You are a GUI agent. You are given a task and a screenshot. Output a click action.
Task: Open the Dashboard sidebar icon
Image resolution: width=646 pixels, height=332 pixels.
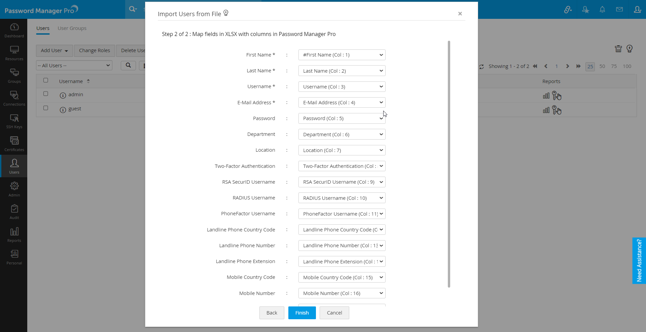coord(14,30)
